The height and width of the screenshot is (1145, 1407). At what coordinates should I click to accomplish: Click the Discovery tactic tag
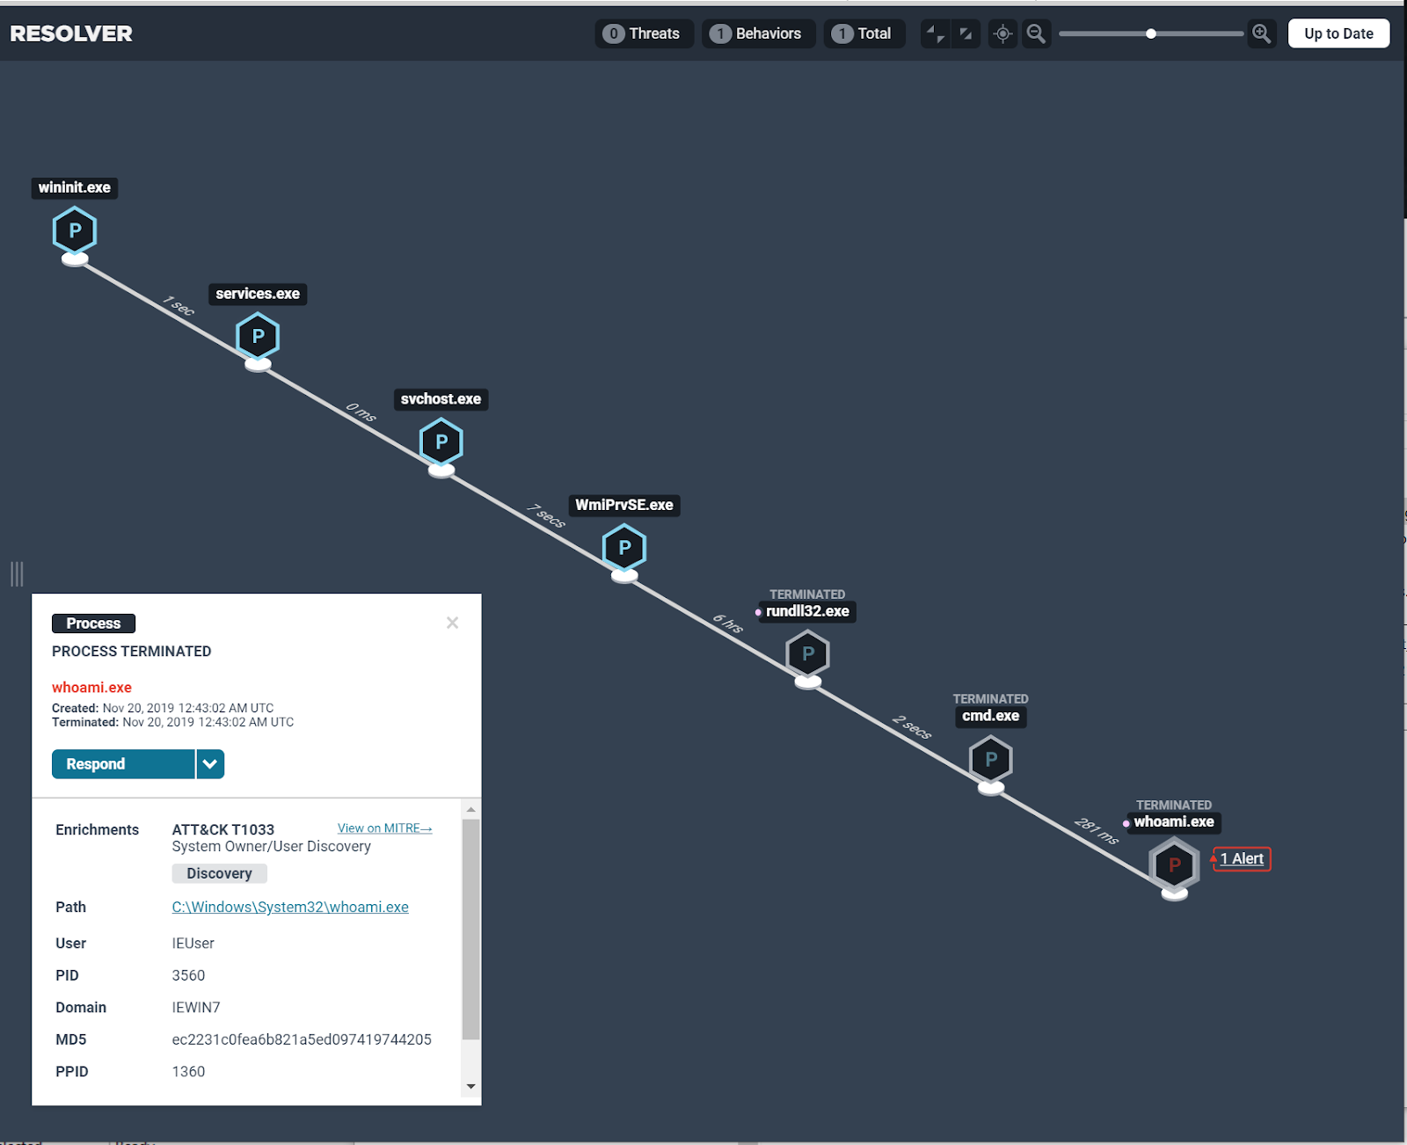219,873
